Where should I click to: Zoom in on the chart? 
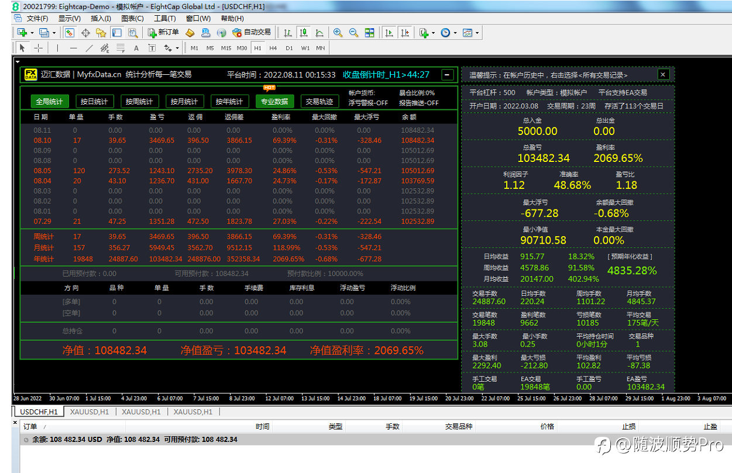pos(338,33)
